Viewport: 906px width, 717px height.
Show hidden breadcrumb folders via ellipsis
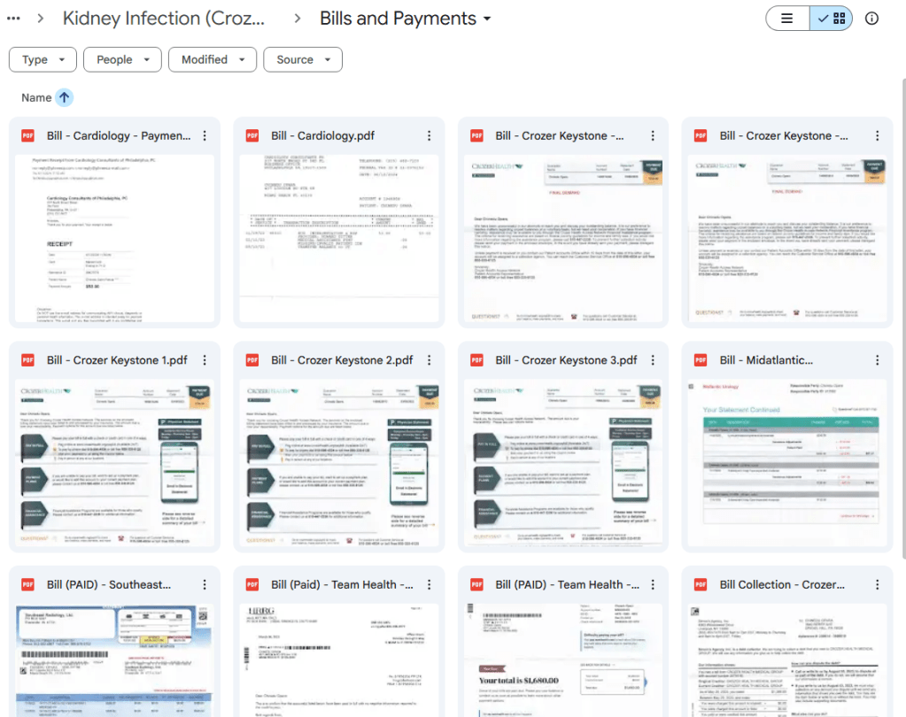click(12, 19)
